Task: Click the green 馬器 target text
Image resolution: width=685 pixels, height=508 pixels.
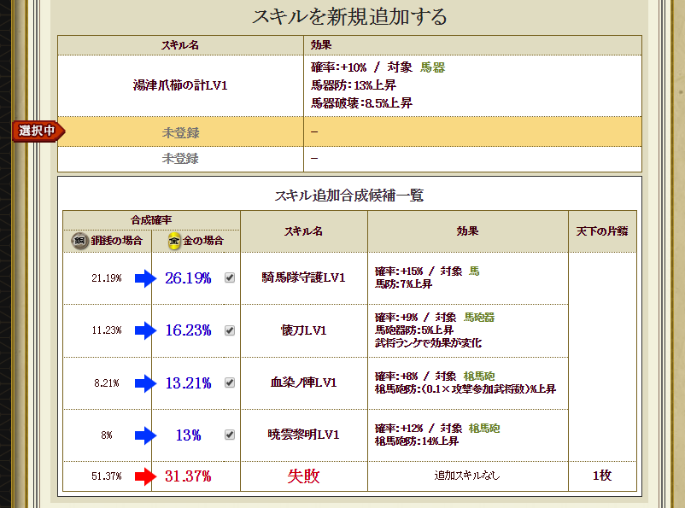Action: click(432, 67)
